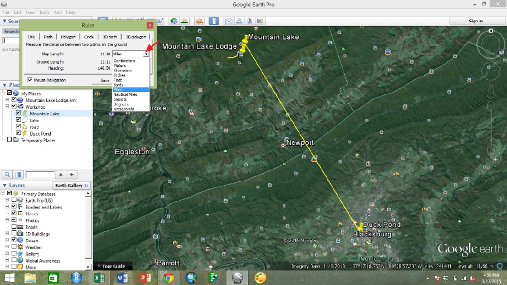The width and height of the screenshot is (507, 285).
Task: Open the Tools menu
Action: tap(44, 12)
